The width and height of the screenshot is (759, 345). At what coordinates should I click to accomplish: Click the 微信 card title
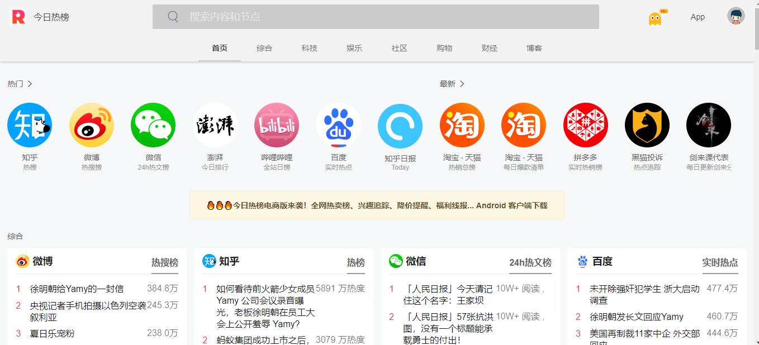[x=416, y=261]
